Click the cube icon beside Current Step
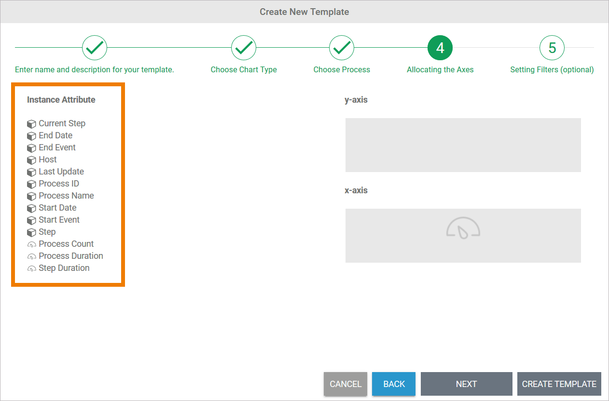The height and width of the screenshot is (401, 609). click(x=31, y=124)
